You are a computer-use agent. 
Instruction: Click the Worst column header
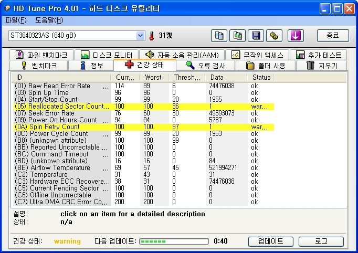[x=154, y=77]
